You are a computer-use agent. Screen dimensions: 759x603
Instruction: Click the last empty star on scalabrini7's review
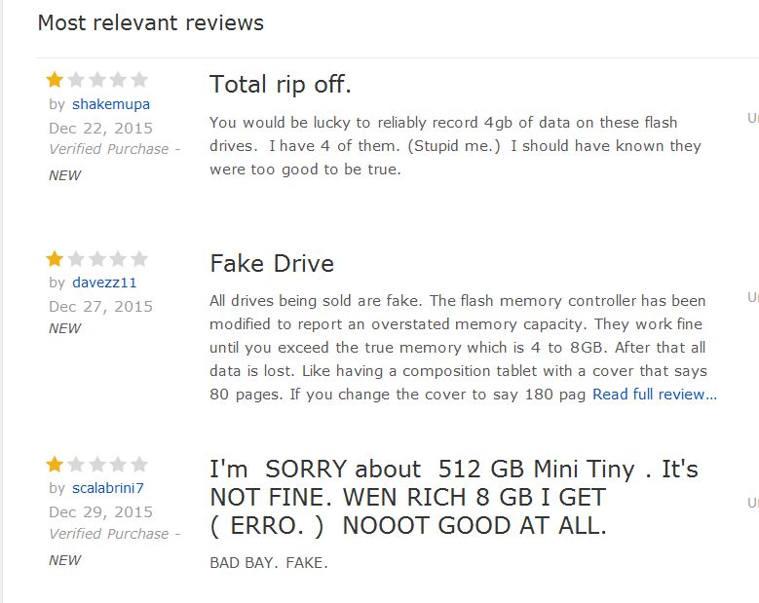point(139,464)
